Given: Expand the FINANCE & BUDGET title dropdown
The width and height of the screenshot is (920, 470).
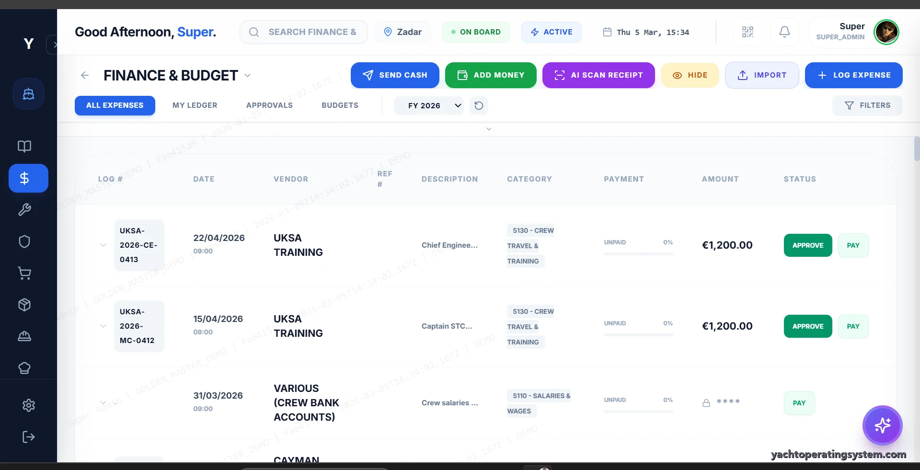Looking at the screenshot, I should (247, 75).
